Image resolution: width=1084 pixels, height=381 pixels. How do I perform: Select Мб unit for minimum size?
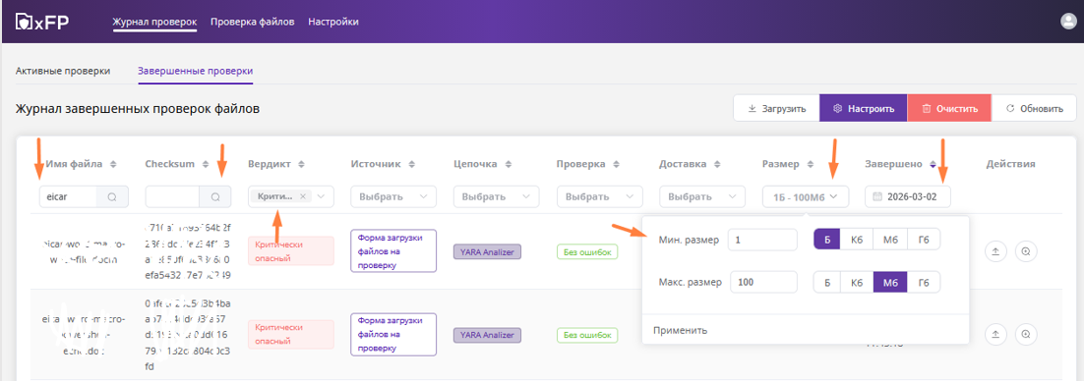[890, 241]
